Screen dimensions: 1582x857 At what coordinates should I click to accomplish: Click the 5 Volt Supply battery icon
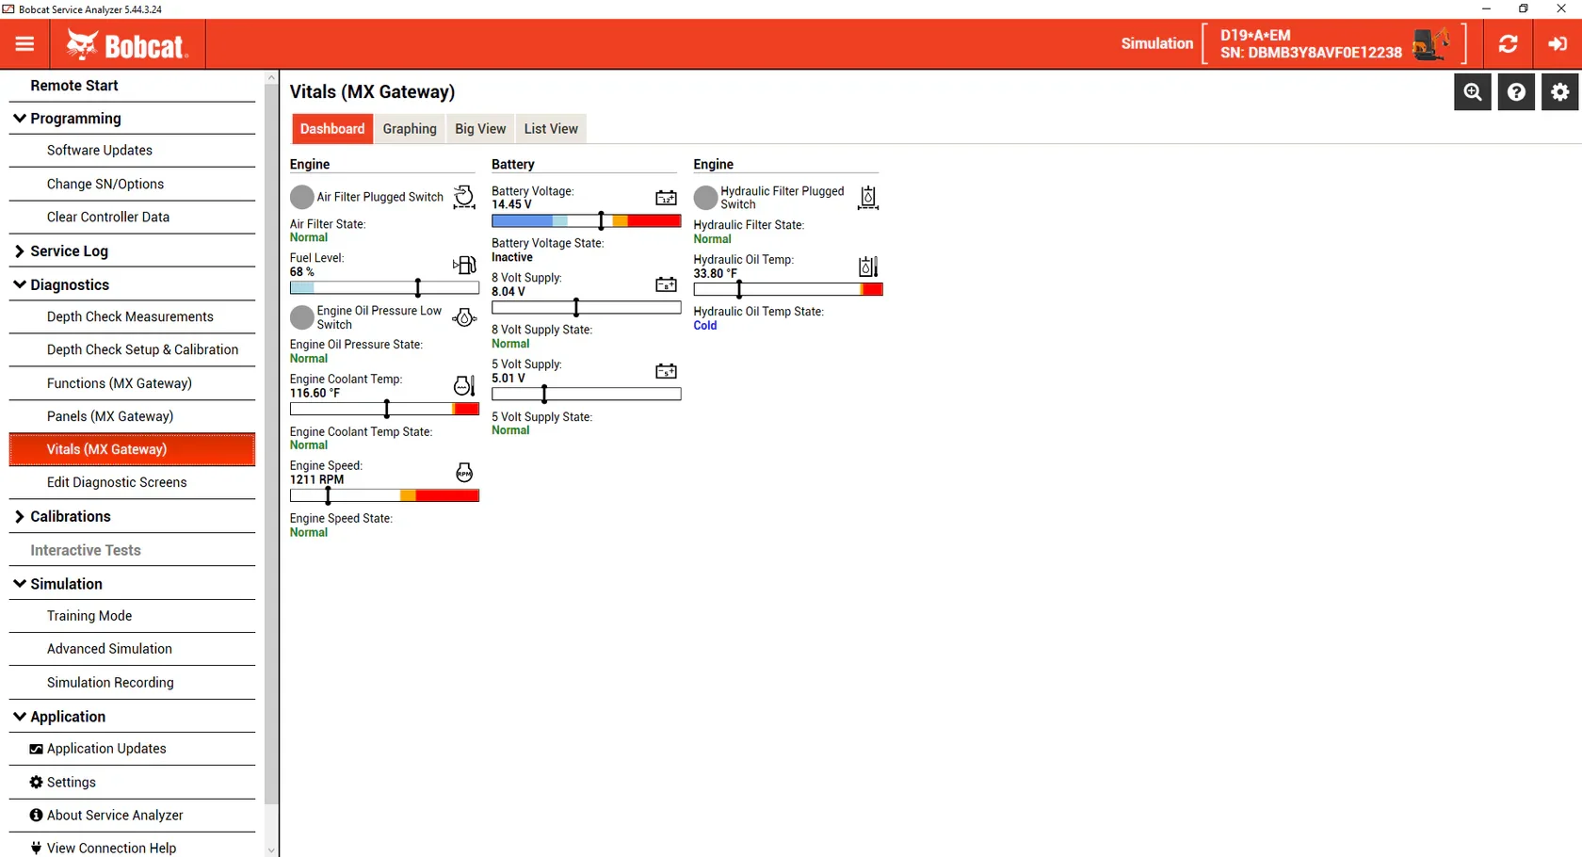click(x=666, y=371)
